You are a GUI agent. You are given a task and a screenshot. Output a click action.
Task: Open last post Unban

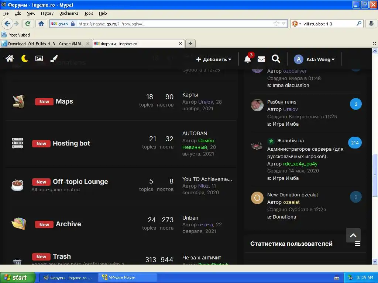coord(190,218)
